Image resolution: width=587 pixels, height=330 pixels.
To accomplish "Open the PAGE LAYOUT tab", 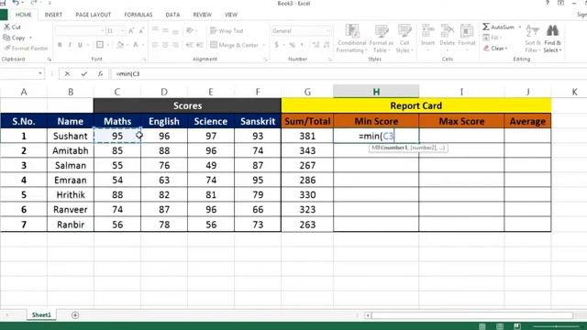I will [x=94, y=15].
